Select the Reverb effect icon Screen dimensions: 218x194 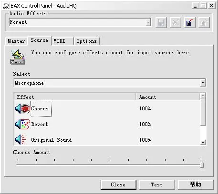[x=22, y=124]
